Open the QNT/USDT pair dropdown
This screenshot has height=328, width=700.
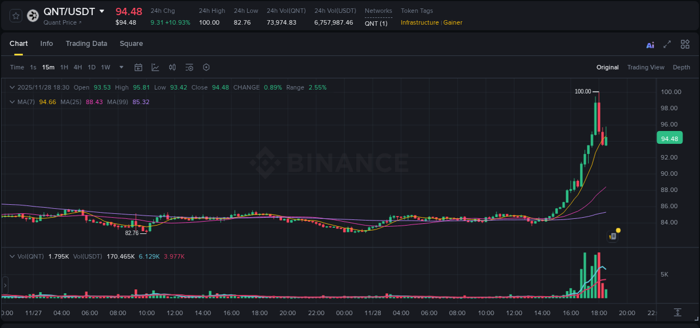pos(101,11)
